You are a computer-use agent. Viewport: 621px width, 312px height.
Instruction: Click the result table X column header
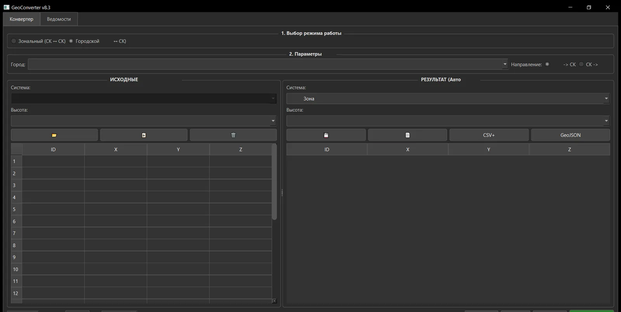(x=408, y=149)
